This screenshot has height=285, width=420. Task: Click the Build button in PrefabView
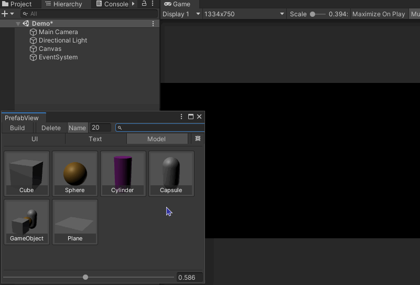[x=17, y=128]
